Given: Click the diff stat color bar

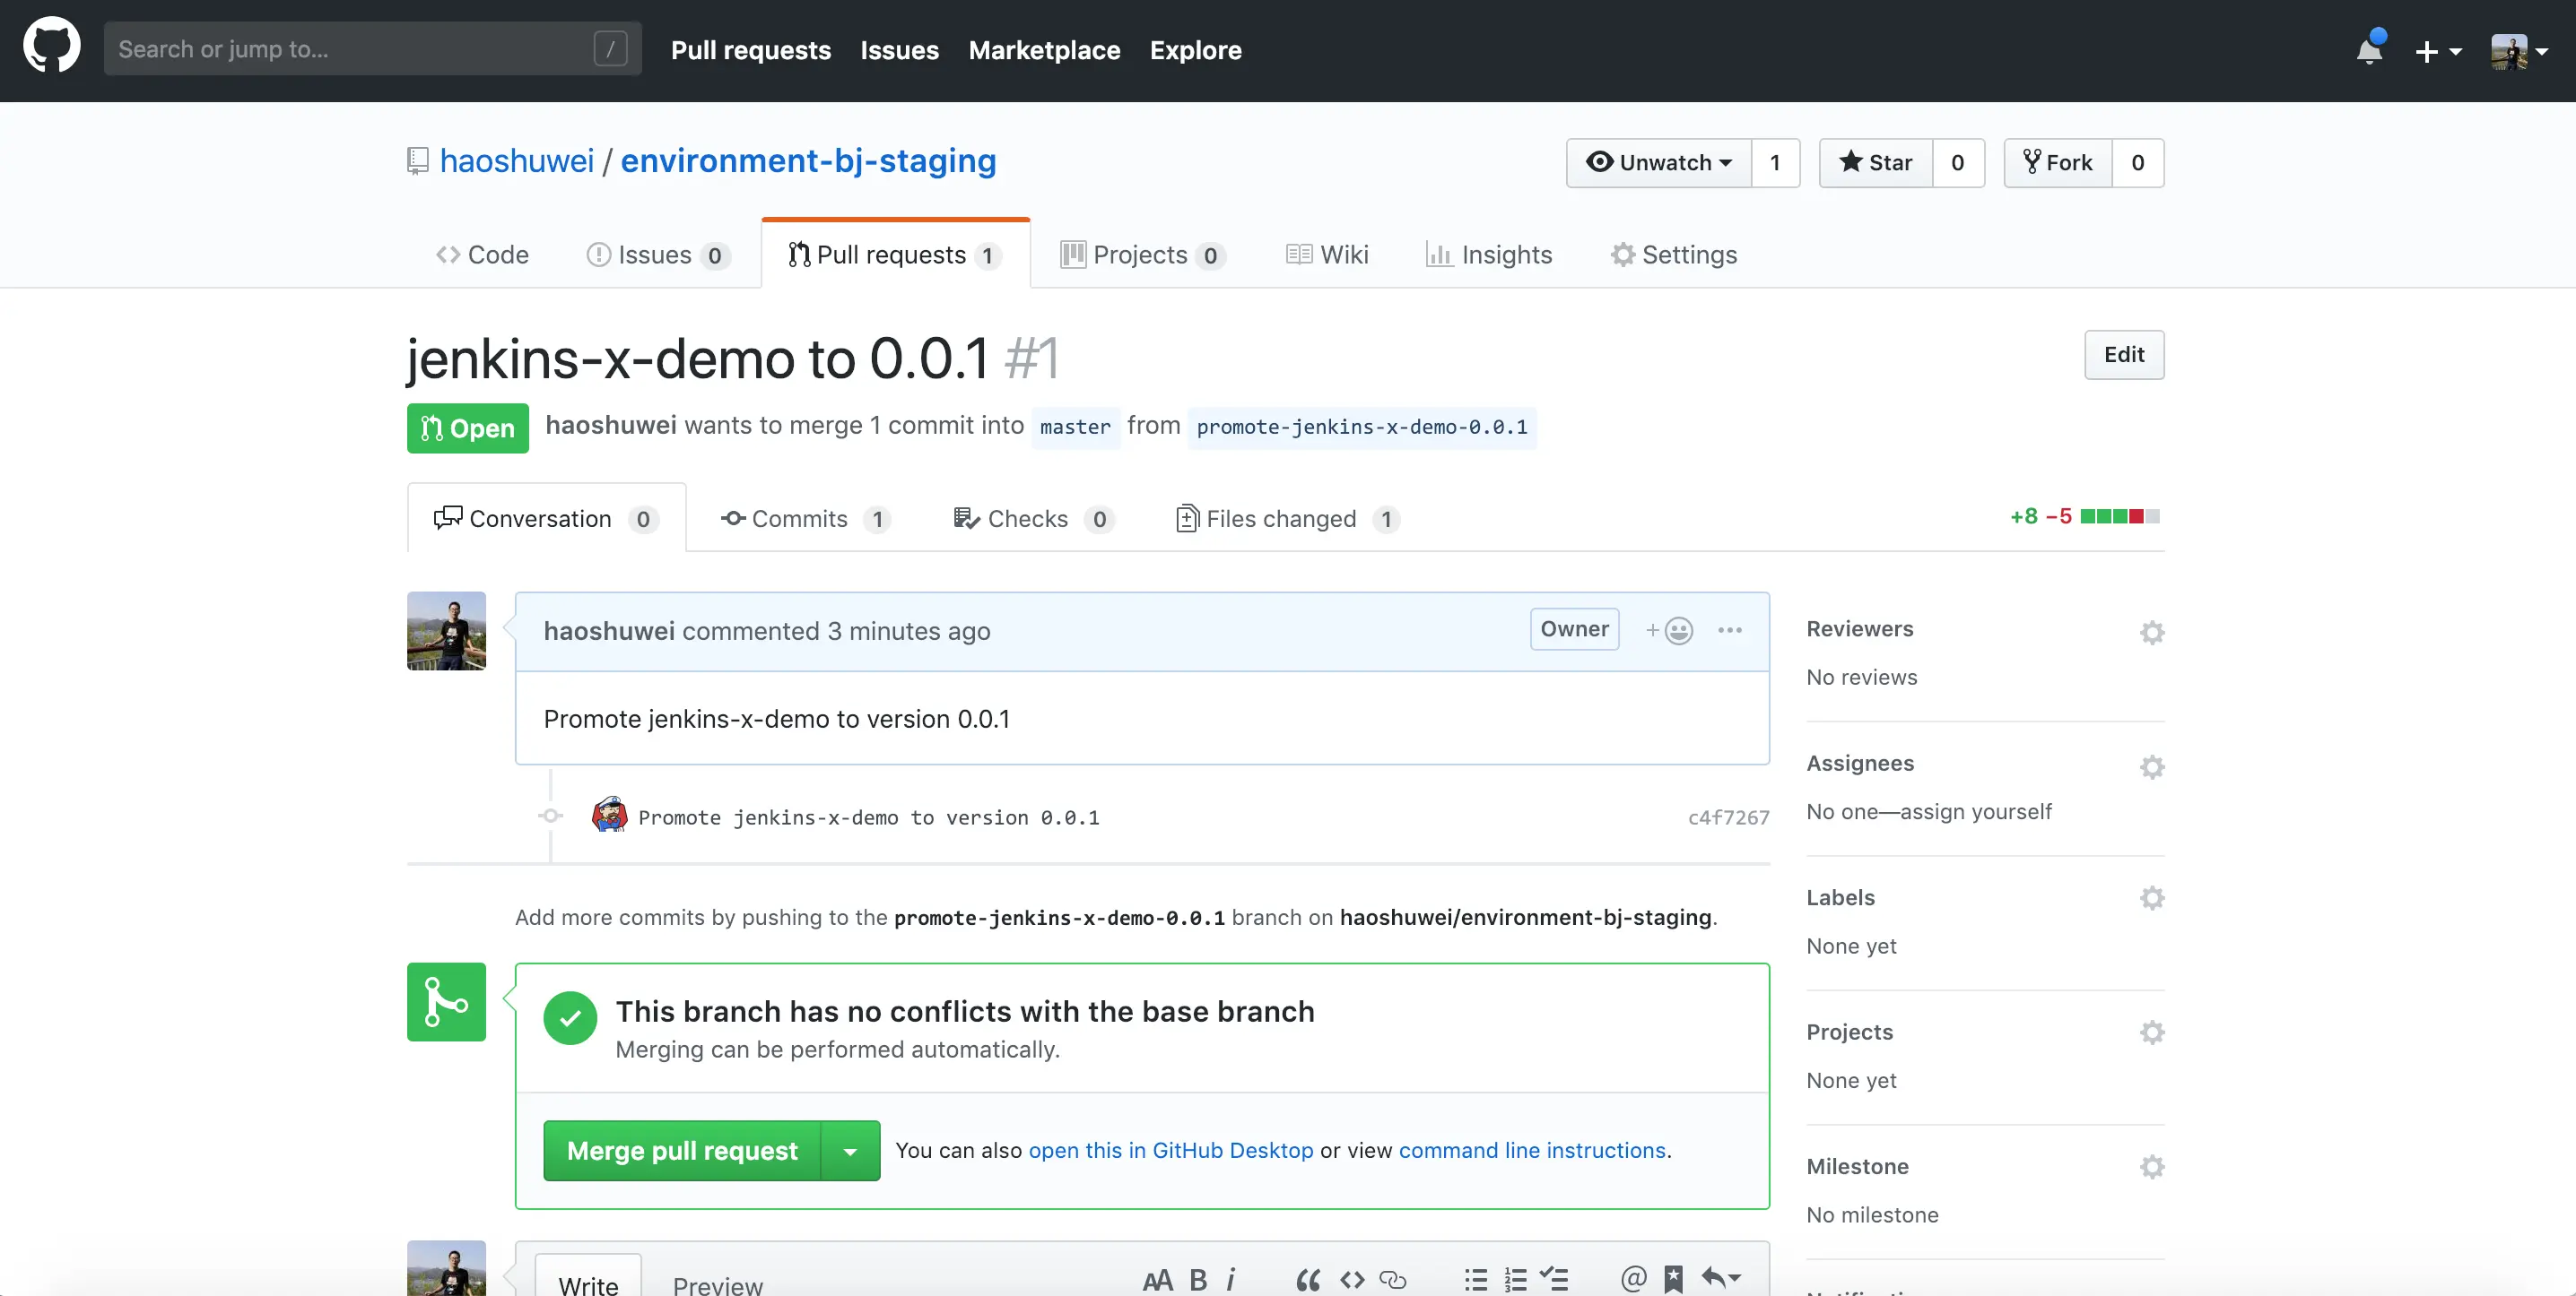Looking at the screenshot, I should click(x=2119, y=516).
